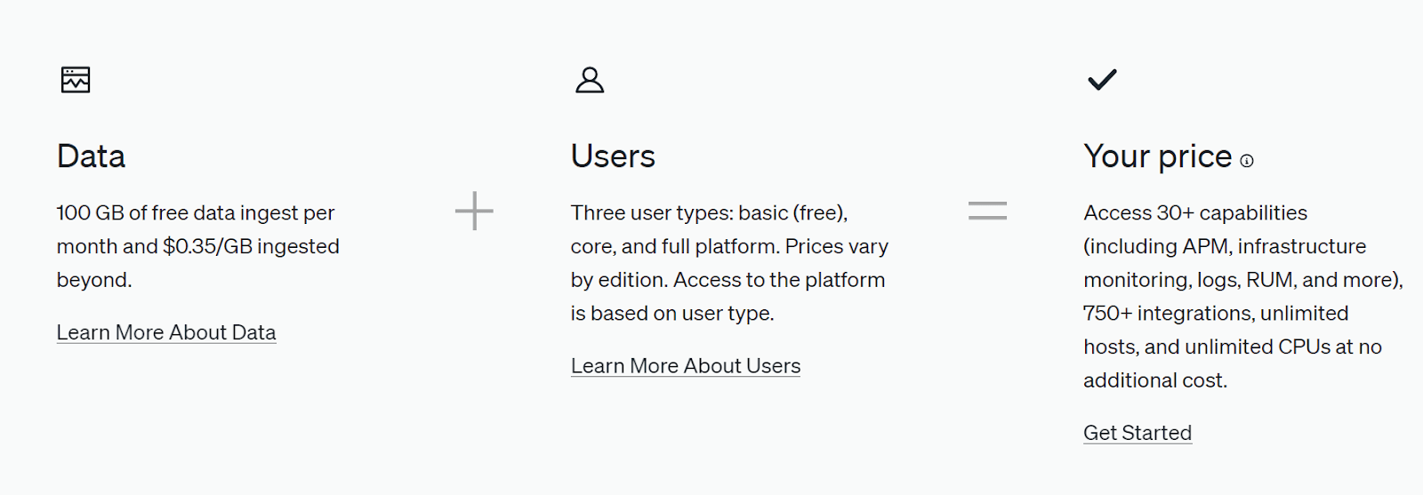
Task: Click the checkmark icon above Your price
Action: (1102, 80)
